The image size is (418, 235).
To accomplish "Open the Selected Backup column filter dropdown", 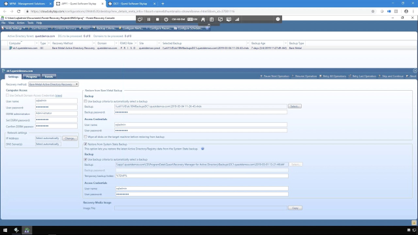I will click(248, 43).
